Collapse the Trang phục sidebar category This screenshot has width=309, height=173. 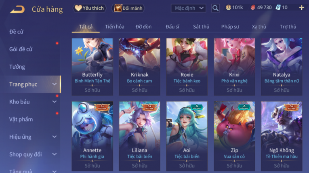point(55,84)
